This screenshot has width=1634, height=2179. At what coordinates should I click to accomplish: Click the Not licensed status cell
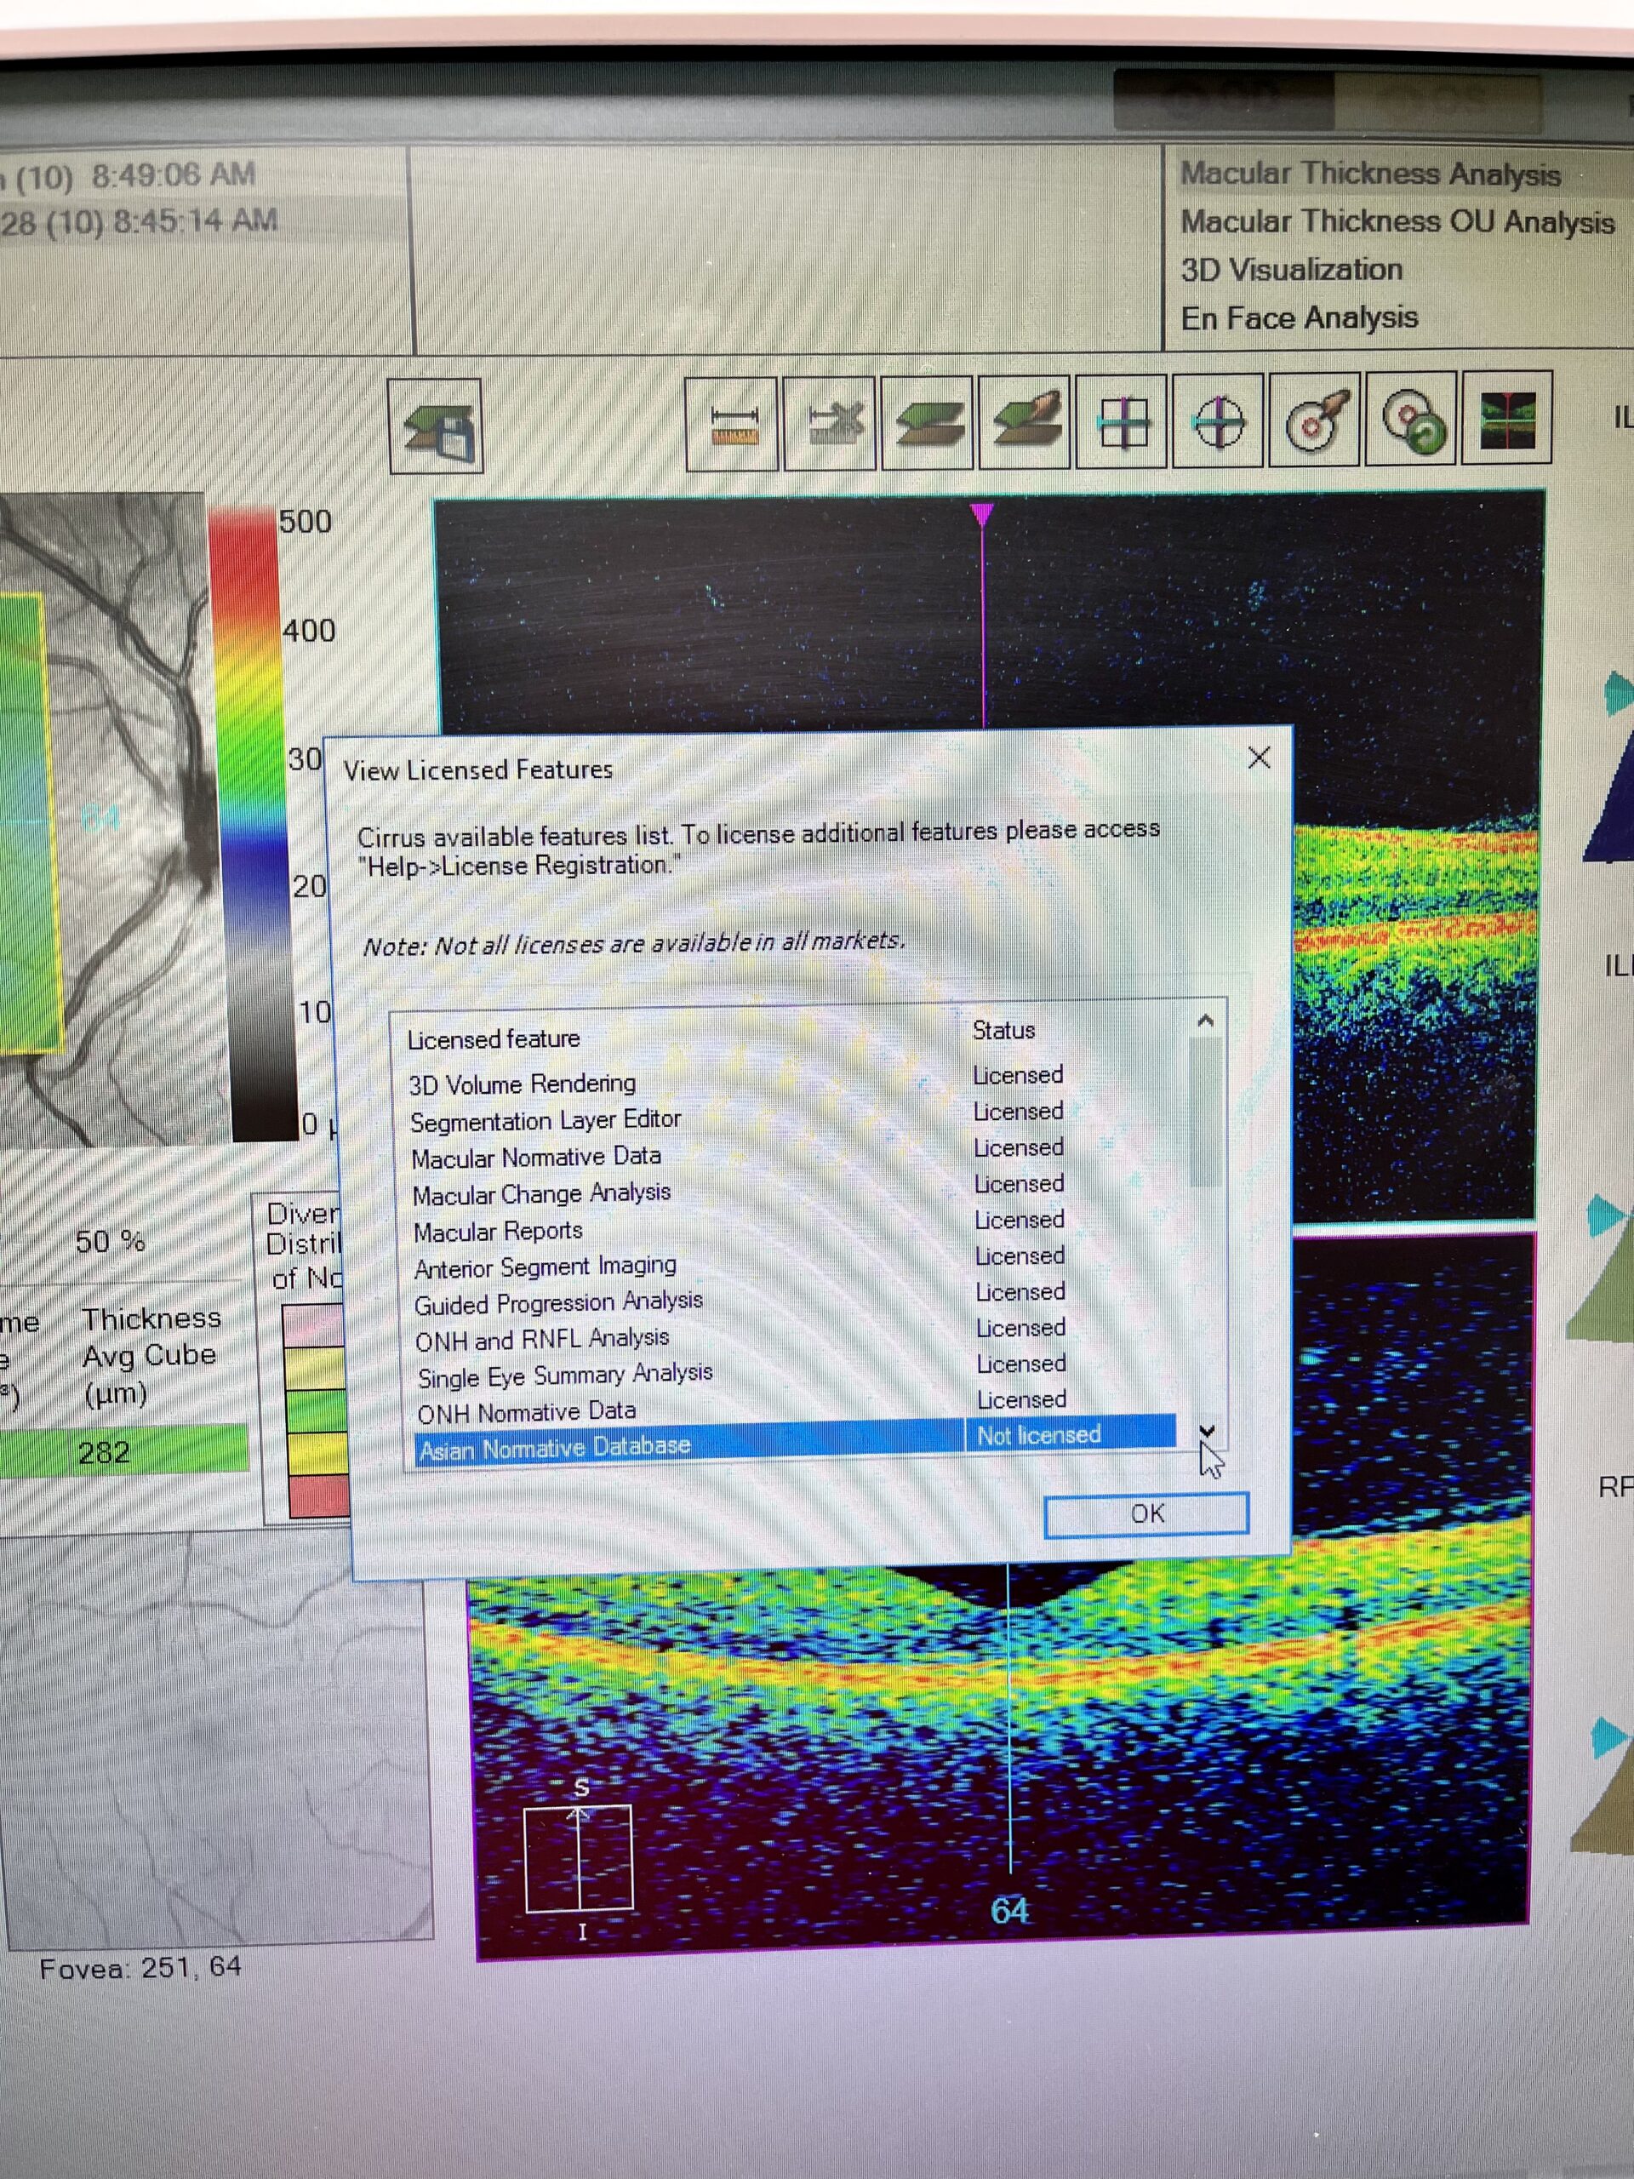(x=1071, y=1433)
